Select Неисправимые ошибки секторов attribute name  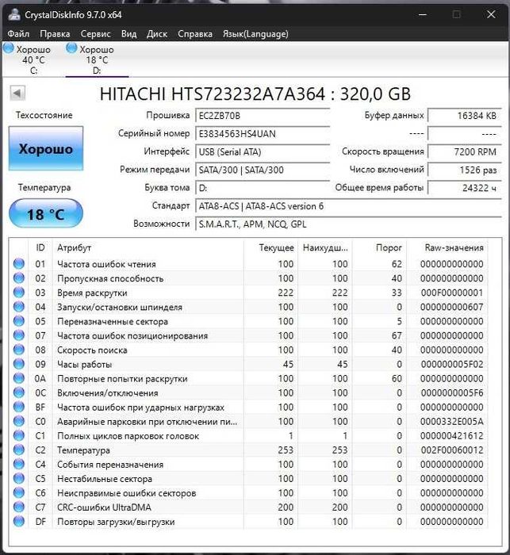point(126,493)
